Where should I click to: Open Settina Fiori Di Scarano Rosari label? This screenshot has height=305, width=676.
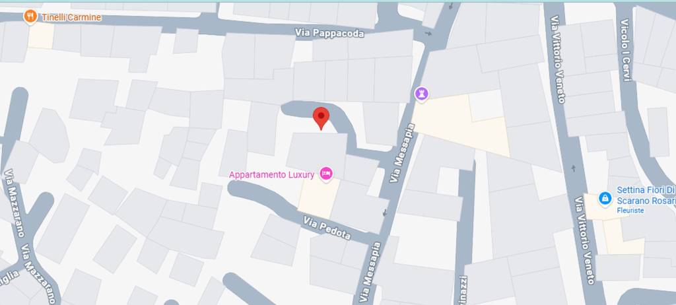646,195
